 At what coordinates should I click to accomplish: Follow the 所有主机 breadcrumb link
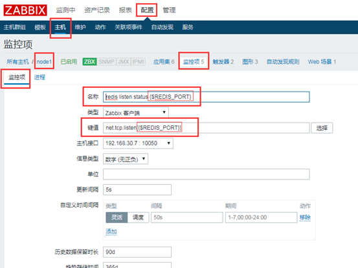pyautogui.click(x=17, y=62)
